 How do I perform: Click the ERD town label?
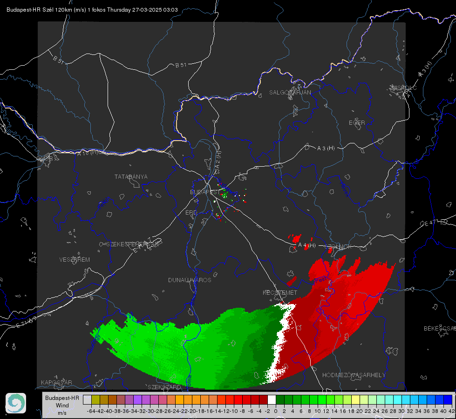(x=191, y=213)
